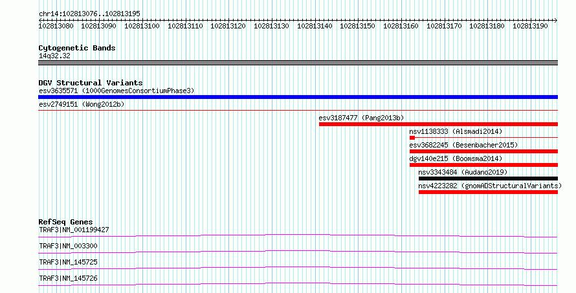Click the esv2749151 thin red line

click(x=298, y=110)
